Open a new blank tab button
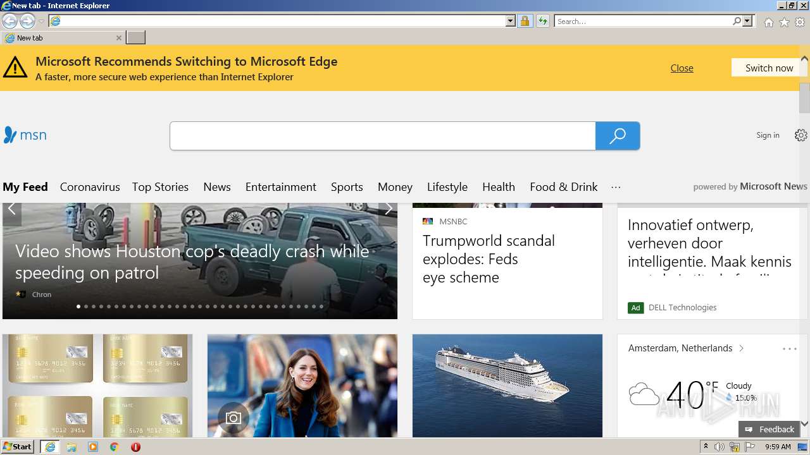This screenshot has height=455, width=810. click(135, 38)
